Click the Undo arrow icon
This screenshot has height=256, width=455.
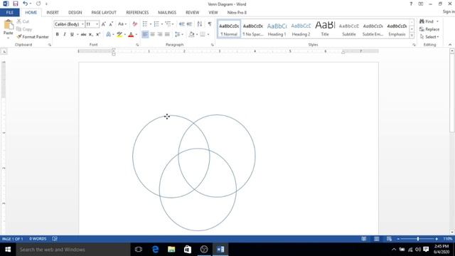26,4
